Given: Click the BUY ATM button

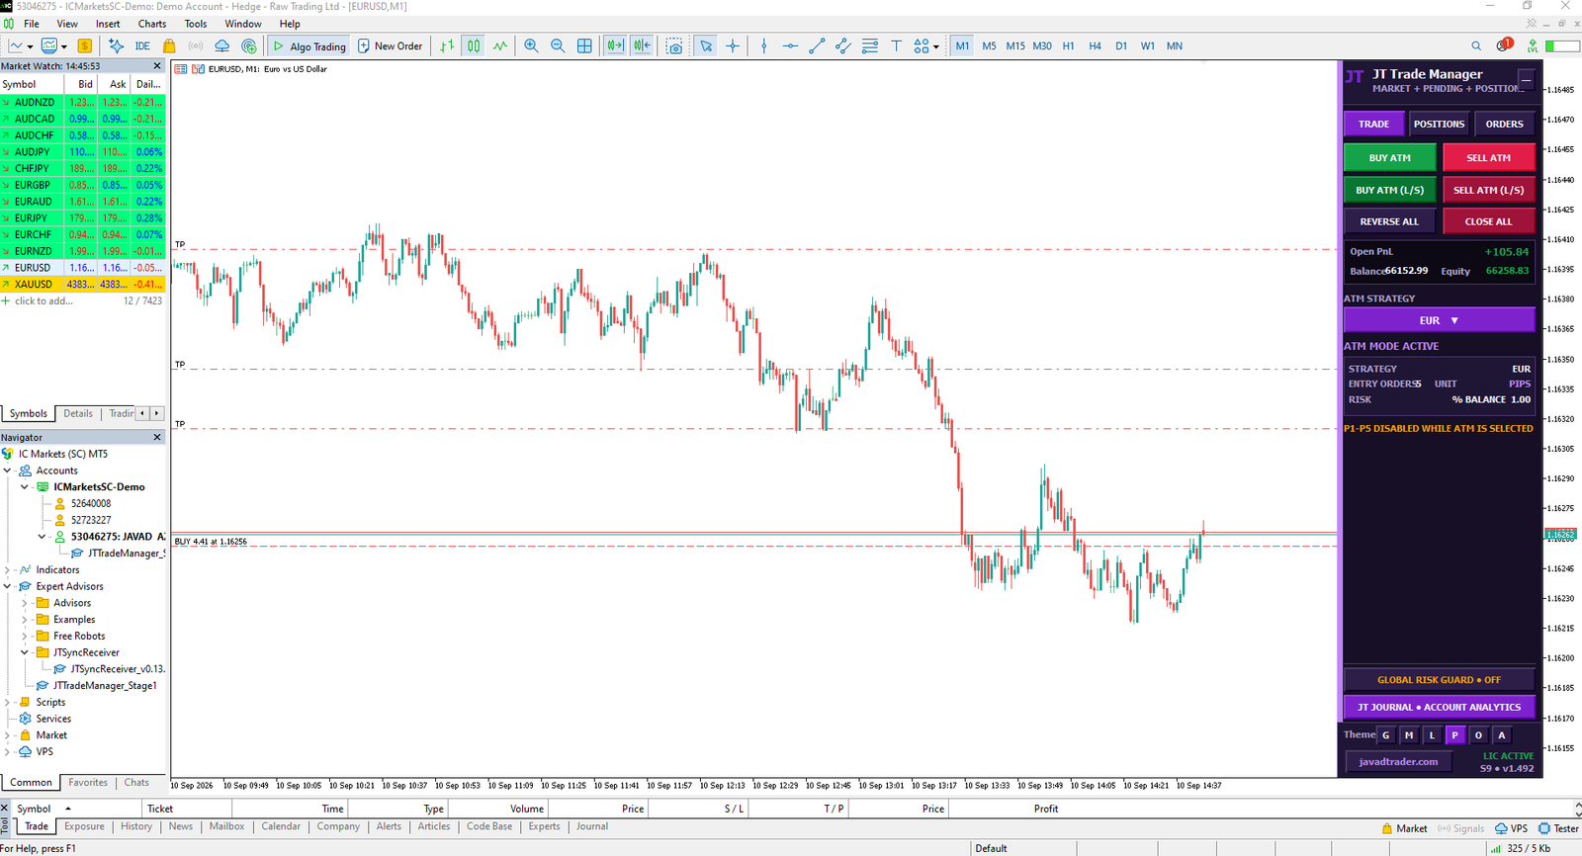Looking at the screenshot, I should coord(1389,157).
